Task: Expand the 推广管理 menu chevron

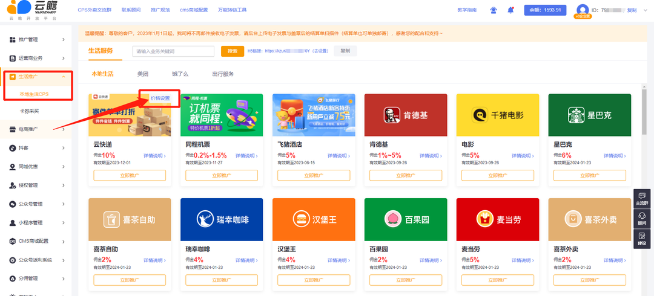Action: tap(64, 39)
